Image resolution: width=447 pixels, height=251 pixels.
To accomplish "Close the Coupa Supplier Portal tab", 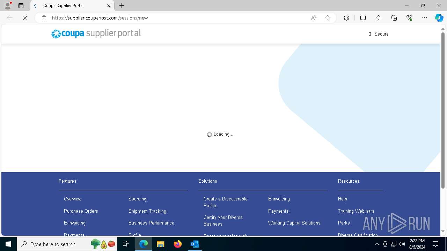I will click(109, 6).
